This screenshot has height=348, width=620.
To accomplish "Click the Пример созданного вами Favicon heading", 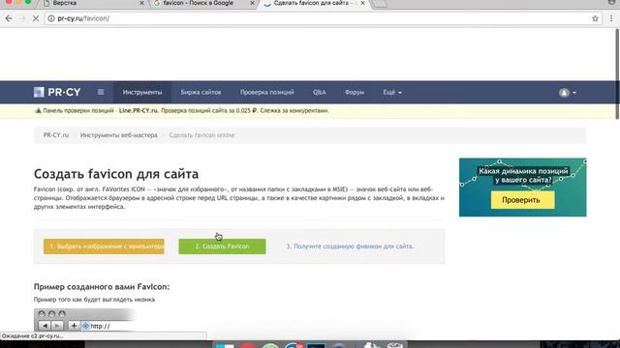I will coord(102,287).
